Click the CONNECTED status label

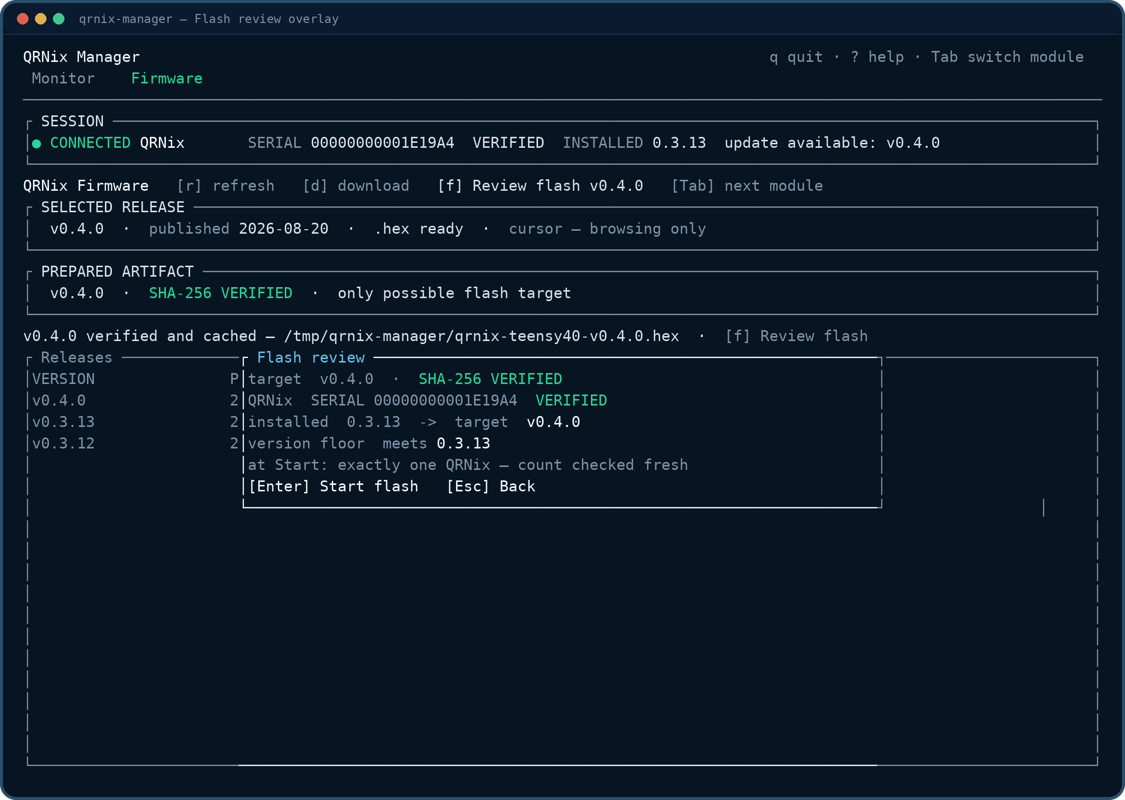point(90,143)
